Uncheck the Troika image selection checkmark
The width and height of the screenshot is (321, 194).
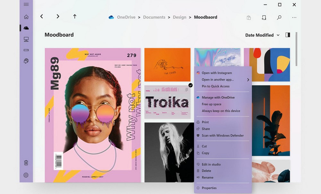[x=190, y=85]
